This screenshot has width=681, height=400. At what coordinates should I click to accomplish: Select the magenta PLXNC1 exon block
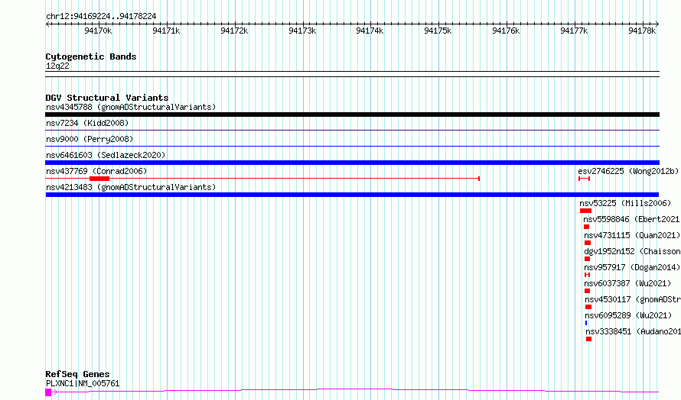point(48,392)
